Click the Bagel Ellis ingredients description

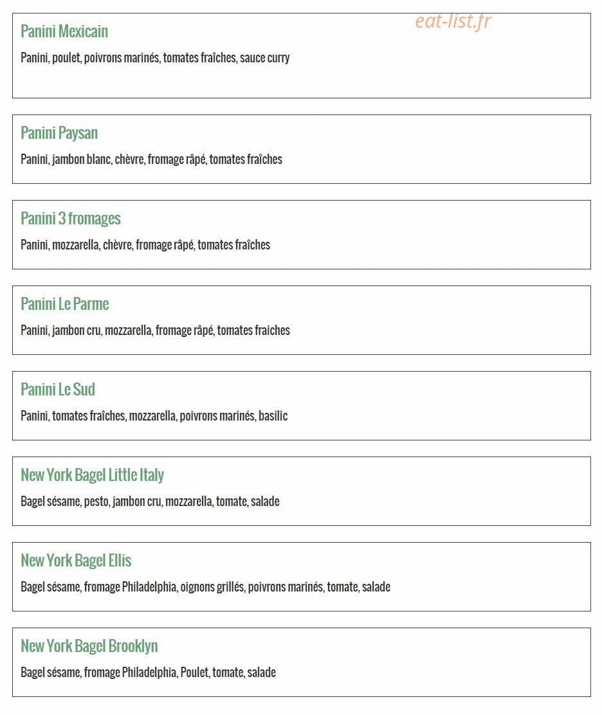pos(205,587)
